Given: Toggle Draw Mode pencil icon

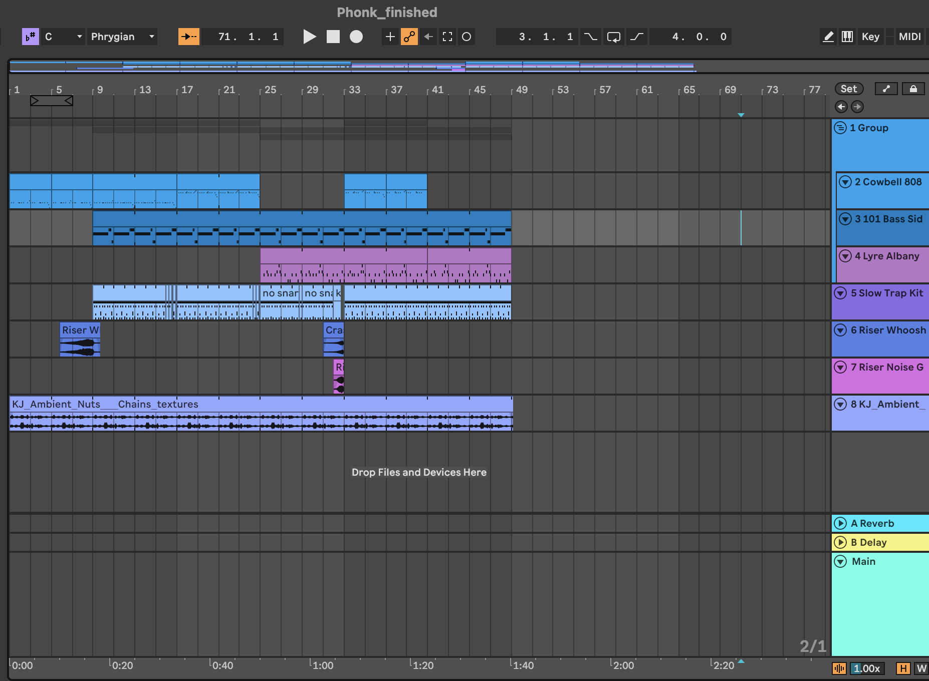Looking at the screenshot, I should (x=828, y=37).
